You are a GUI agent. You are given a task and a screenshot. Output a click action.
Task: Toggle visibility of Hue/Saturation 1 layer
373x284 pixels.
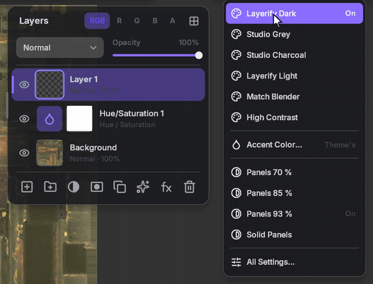[24, 119]
